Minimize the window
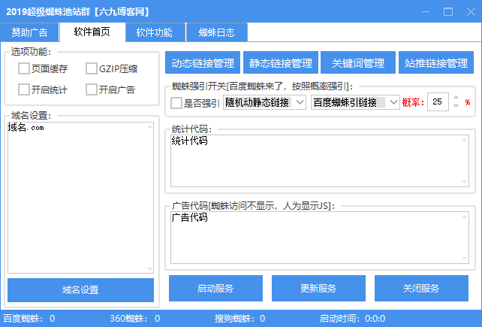Image resolution: width=482 pixels, height=327 pixels. 426,12
